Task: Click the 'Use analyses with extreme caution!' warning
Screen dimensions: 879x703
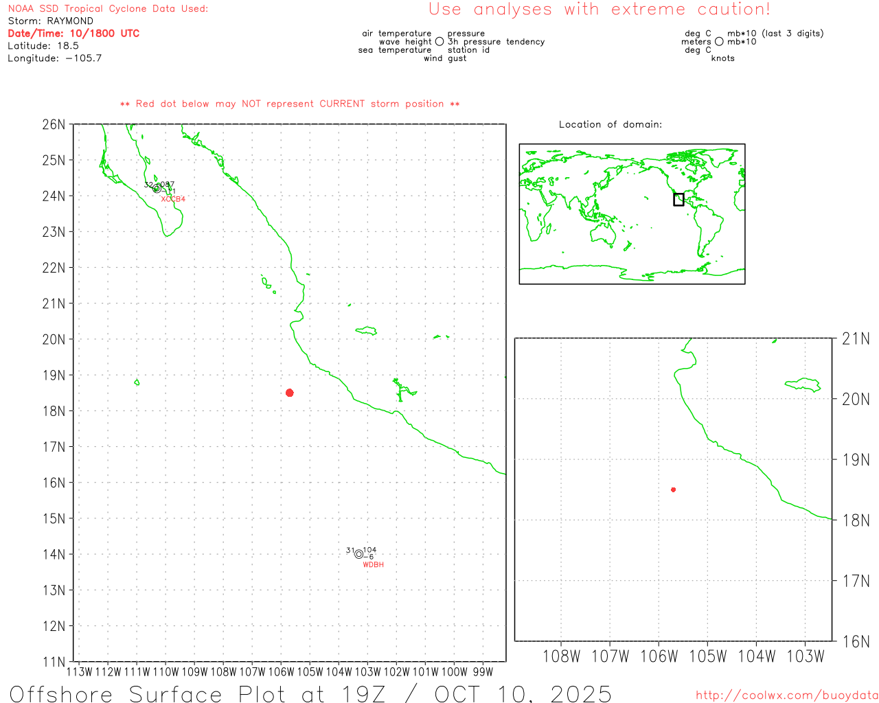Action: tap(599, 10)
